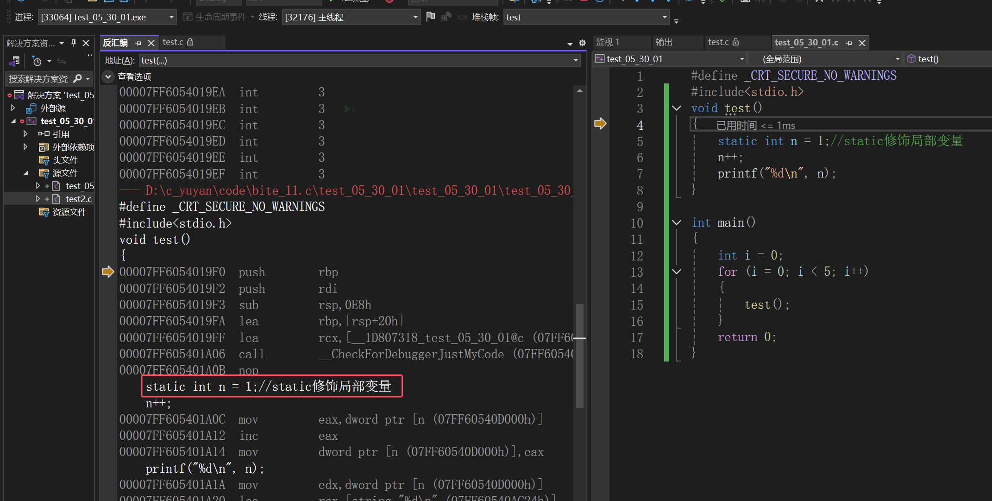Switch to the 监视 1 watch tab
Screen dimensions: 992x501
click(608, 42)
